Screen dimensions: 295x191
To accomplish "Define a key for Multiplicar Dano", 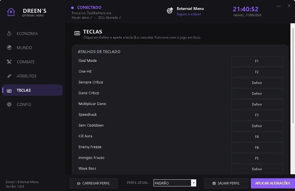I will click(x=257, y=104).
